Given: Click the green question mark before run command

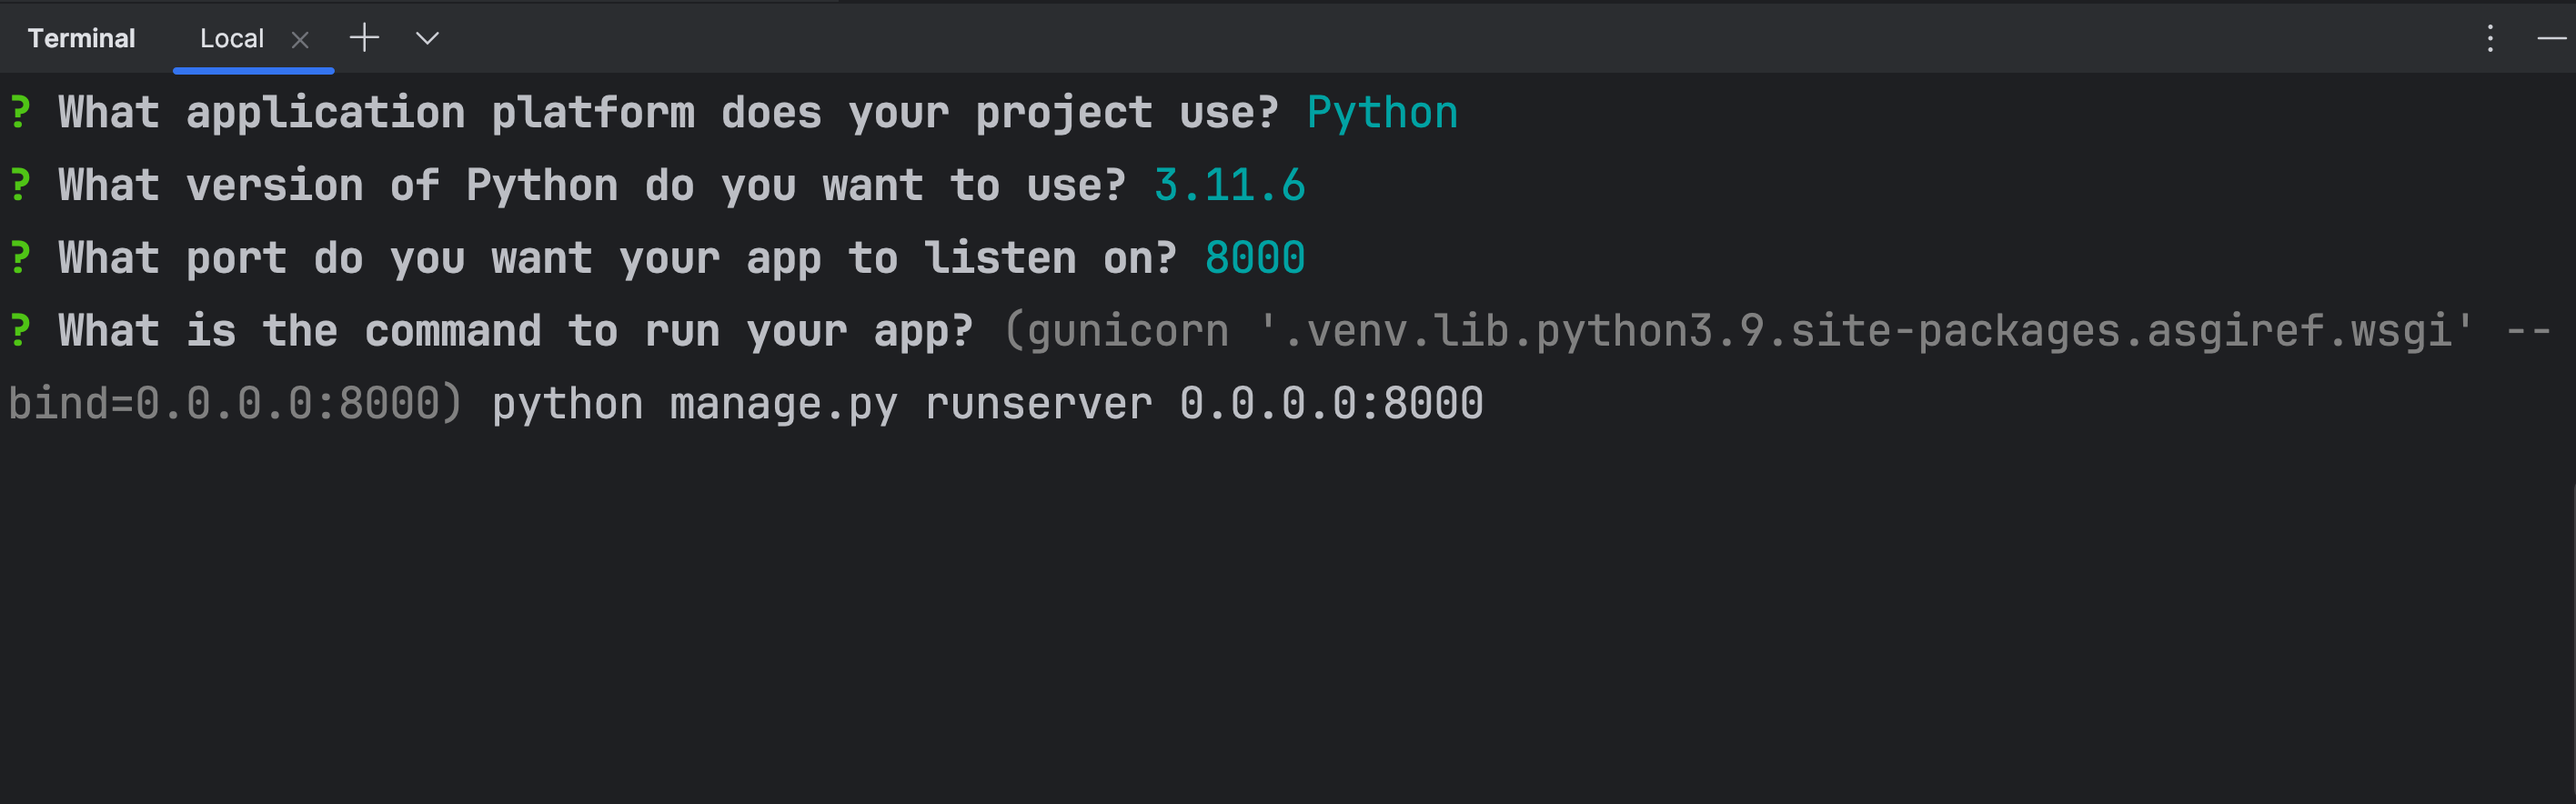Looking at the screenshot, I should (x=20, y=331).
